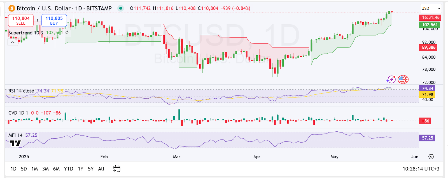Click the 57.25 MFI value label on axis
The image size is (448, 178).
coord(427,138)
